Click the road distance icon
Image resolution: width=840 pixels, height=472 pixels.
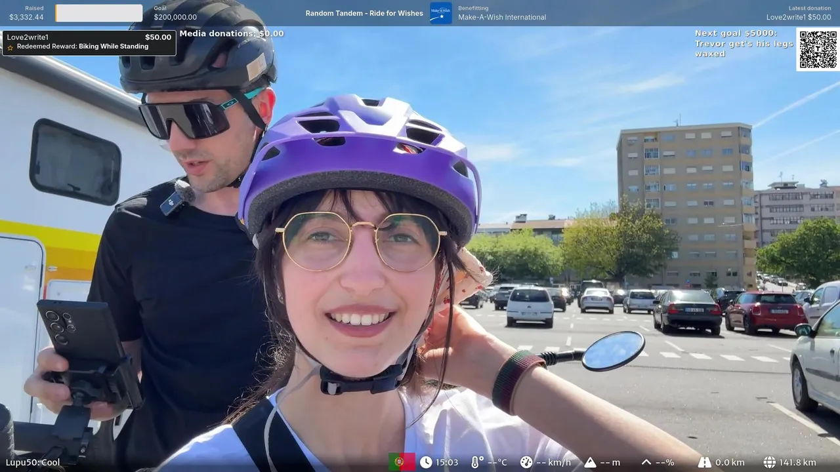(705, 462)
